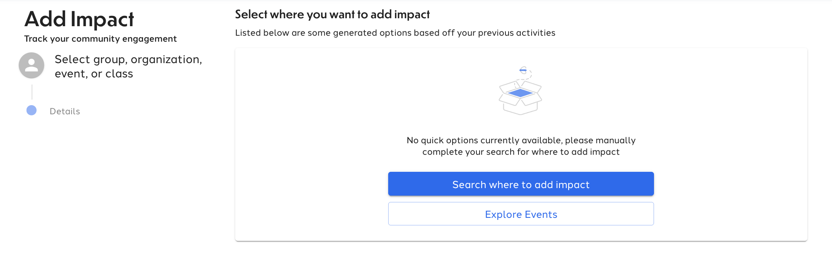This screenshot has width=832, height=273.
Task: Click the word 'Events' in Explore Events
Action: point(541,214)
